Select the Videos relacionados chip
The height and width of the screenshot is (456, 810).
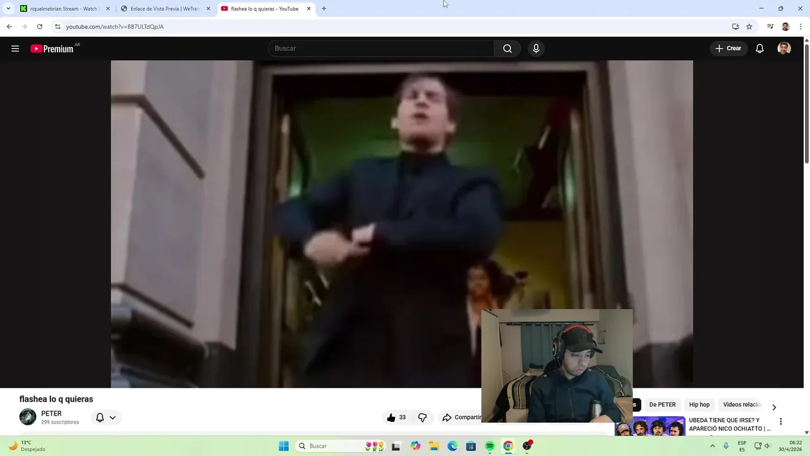[x=742, y=405]
